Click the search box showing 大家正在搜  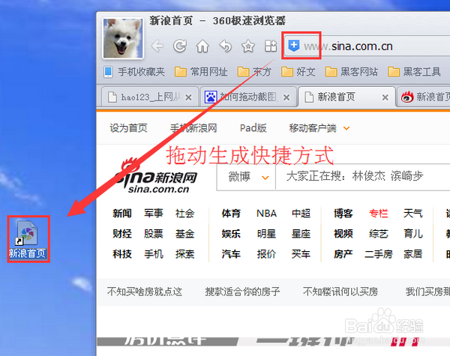coord(363,176)
